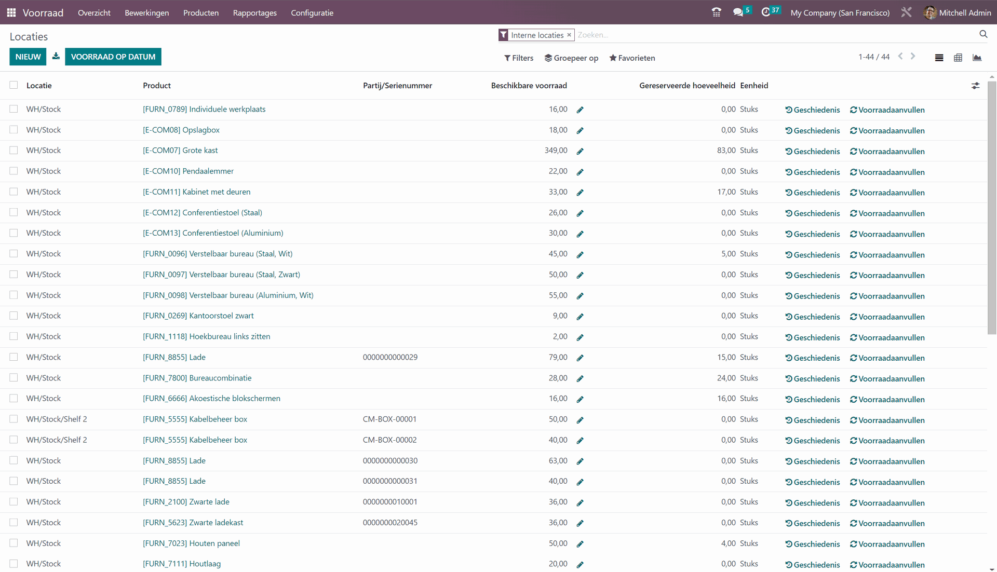
Task: Go to next page arrow
Action: tap(913, 56)
